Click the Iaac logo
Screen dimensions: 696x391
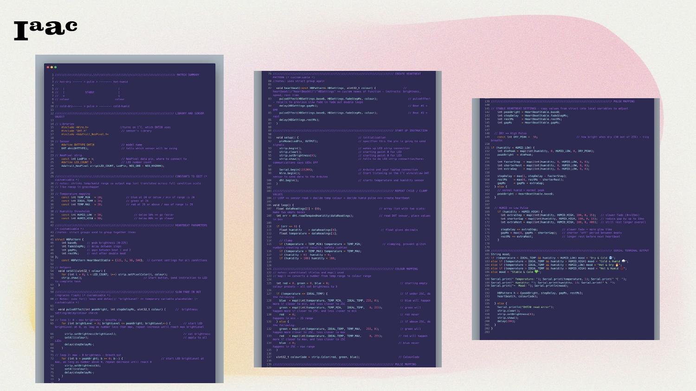click(45, 31)
